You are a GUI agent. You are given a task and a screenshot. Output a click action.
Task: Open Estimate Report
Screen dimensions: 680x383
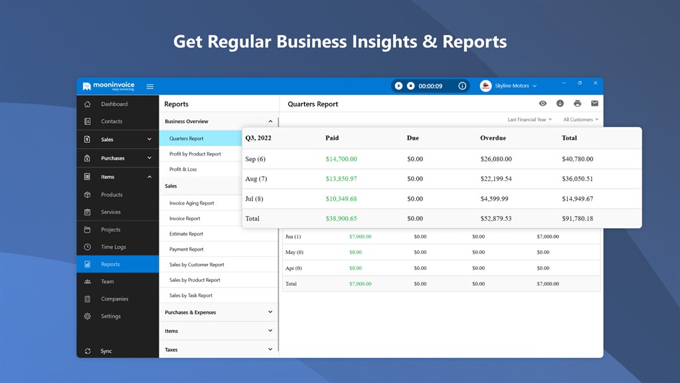click(x=218, y=233)
